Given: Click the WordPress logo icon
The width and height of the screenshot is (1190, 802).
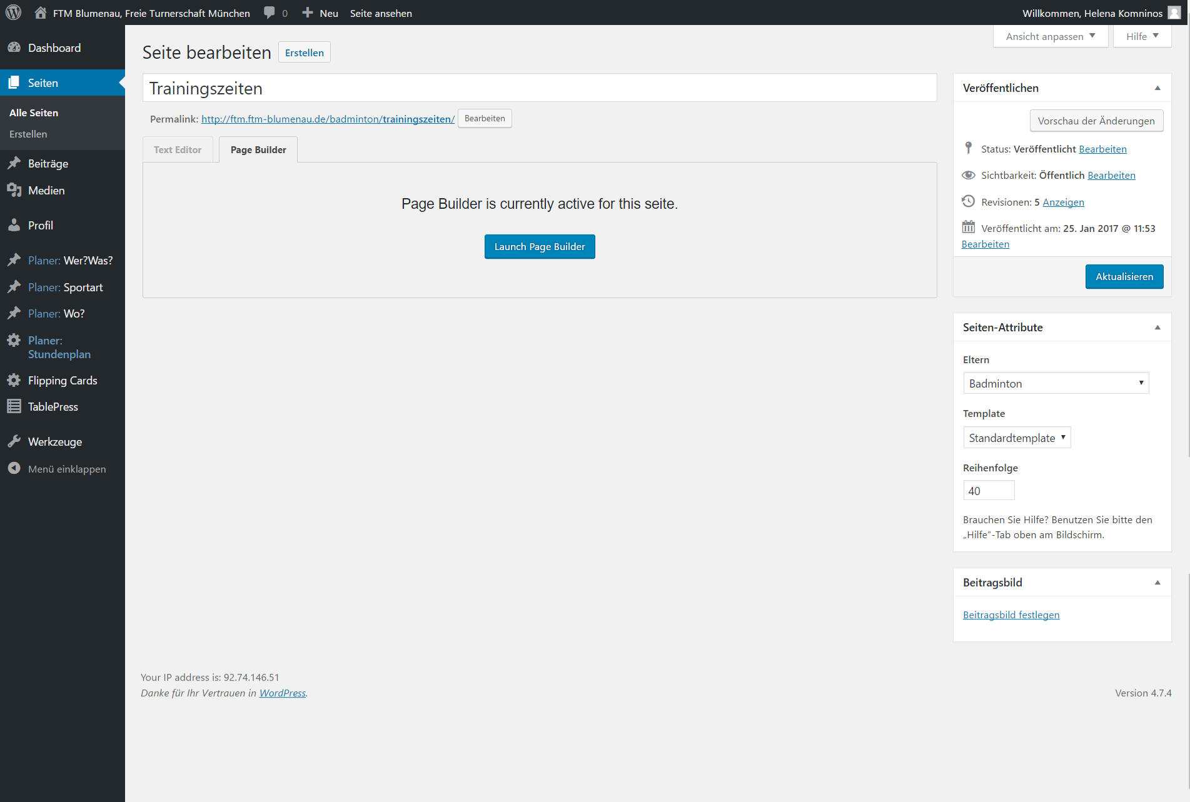Looking at the screenshot, I should [x=14, y=13].
